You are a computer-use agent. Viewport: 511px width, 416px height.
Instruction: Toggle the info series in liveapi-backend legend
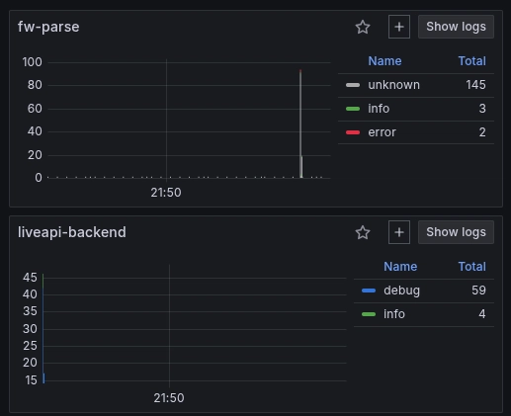point(394,314)
